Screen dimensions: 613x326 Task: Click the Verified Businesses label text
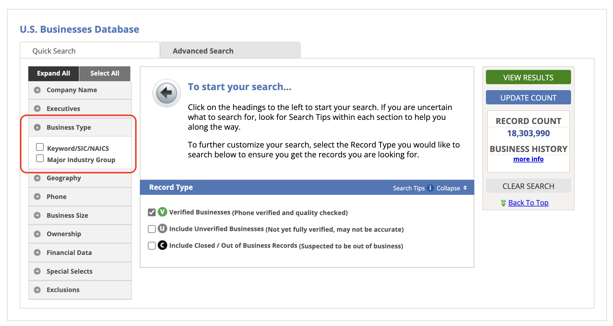(200, 212)
